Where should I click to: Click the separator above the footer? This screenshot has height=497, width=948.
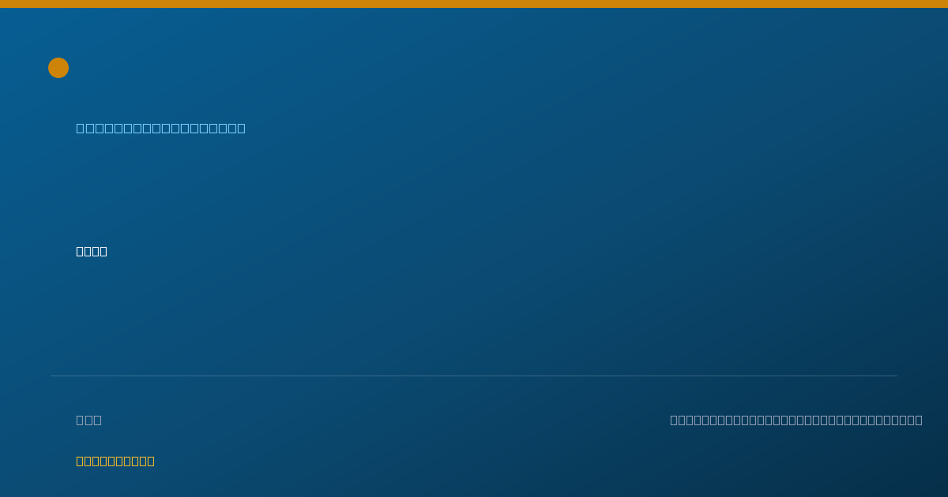click(474, 376)
